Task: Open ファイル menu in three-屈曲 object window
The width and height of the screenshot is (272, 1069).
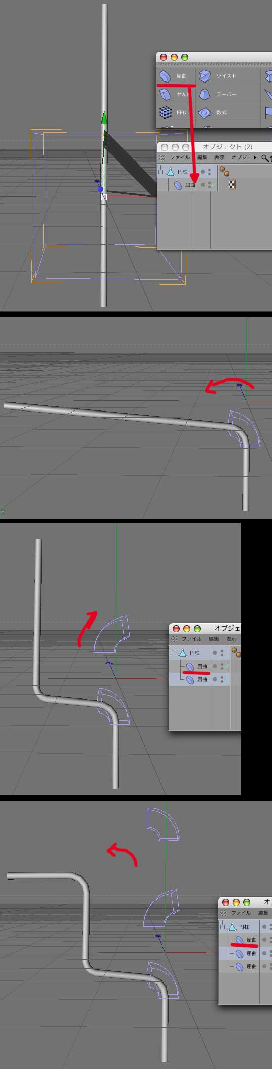Action: click(241, 913)
